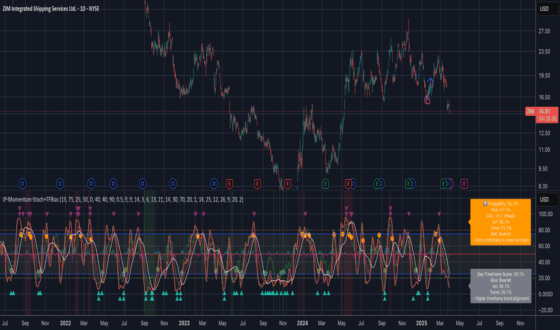Click the 27.50 price axis label
The height and width of the screenshot is (330, 560).
(544, 31)
